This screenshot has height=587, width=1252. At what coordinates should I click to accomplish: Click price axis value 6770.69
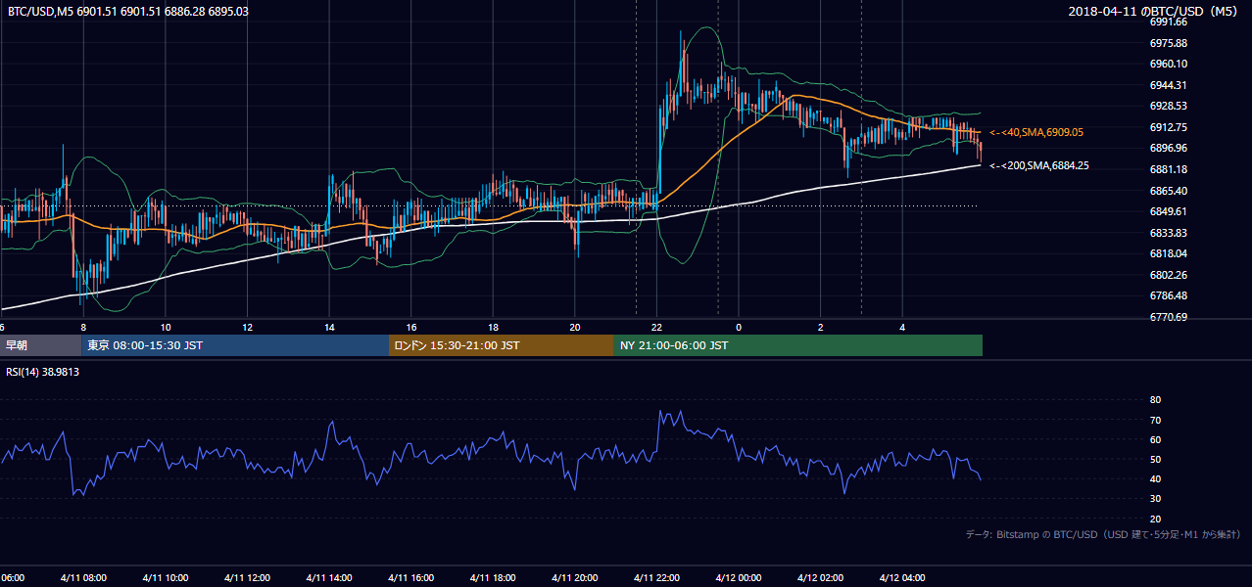click(1168, 317)
